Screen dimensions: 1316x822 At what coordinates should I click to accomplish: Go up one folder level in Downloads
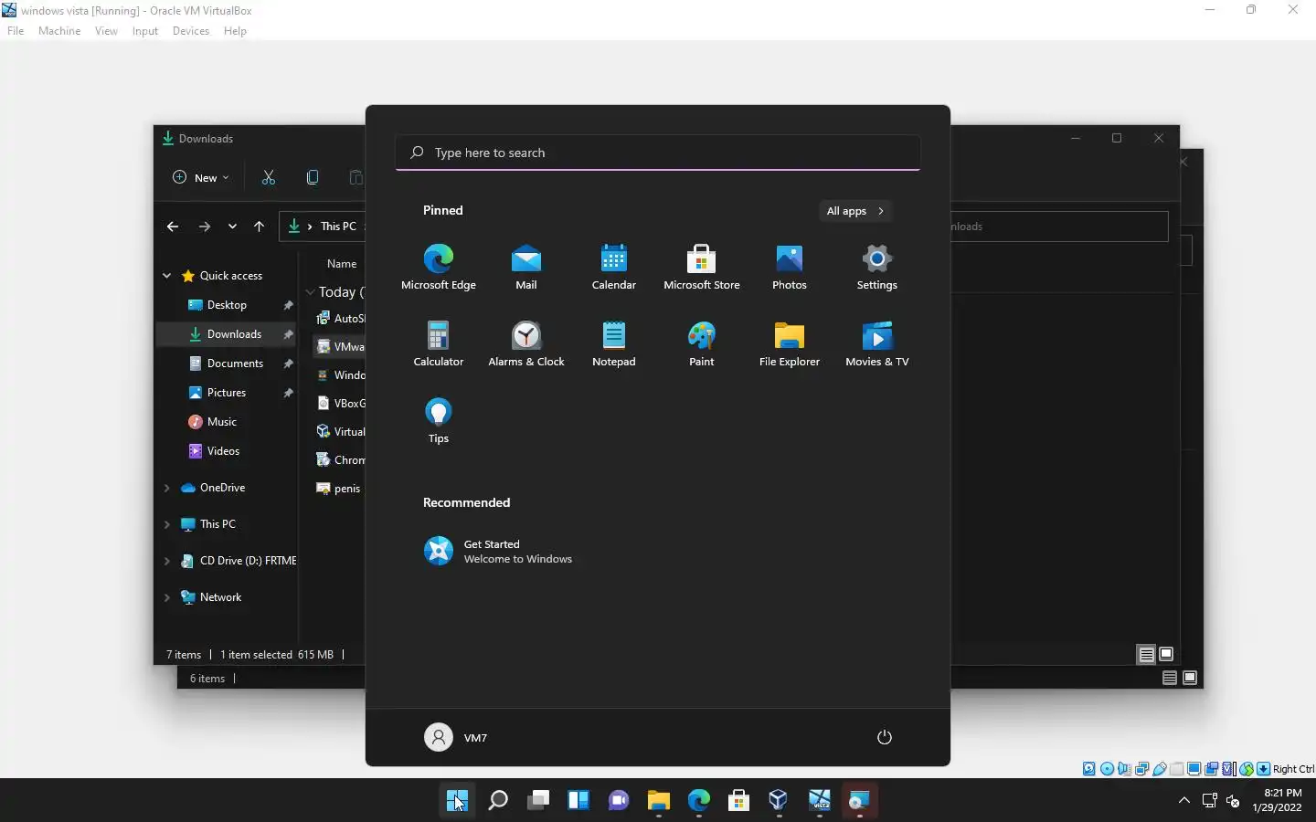[260, 227]
